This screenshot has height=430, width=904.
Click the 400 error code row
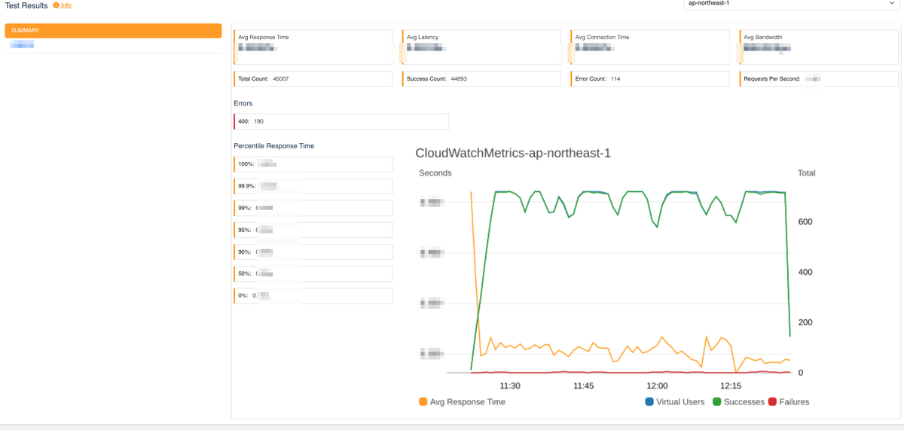coord(341,121)
